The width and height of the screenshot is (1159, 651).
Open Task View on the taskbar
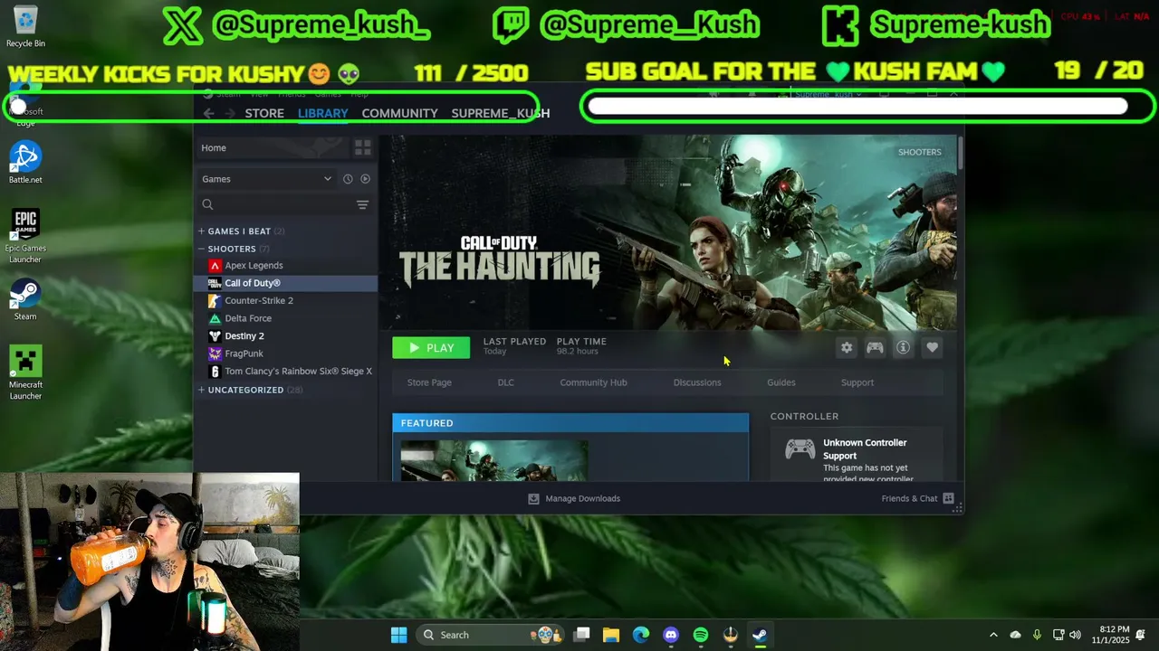[581, 635]
